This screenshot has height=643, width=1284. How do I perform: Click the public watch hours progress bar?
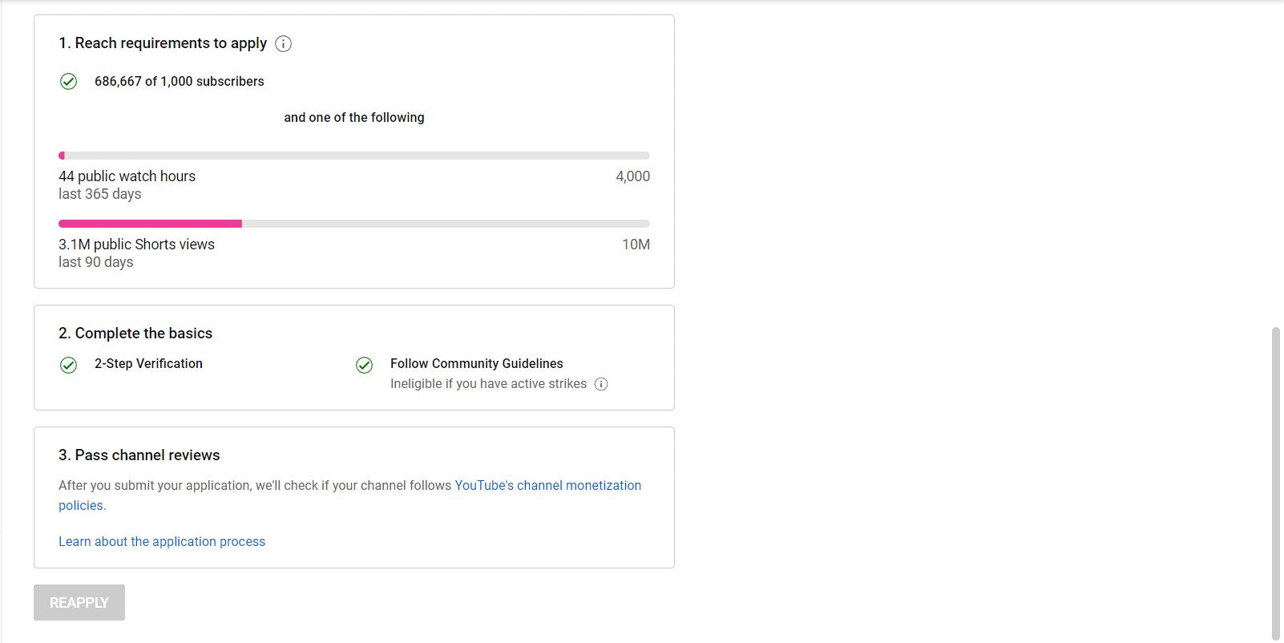354,156
